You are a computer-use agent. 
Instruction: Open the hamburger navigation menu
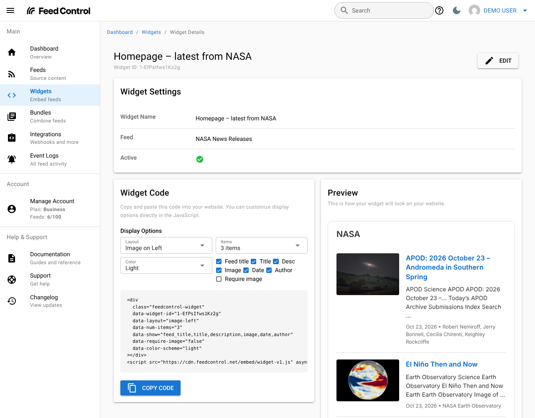[10, 10]
